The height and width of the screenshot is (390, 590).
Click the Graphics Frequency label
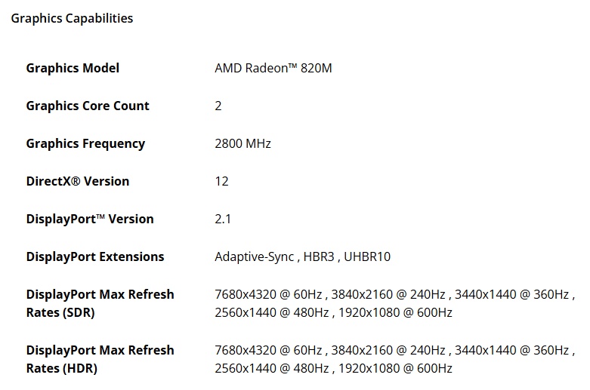(x=85, y=143)
